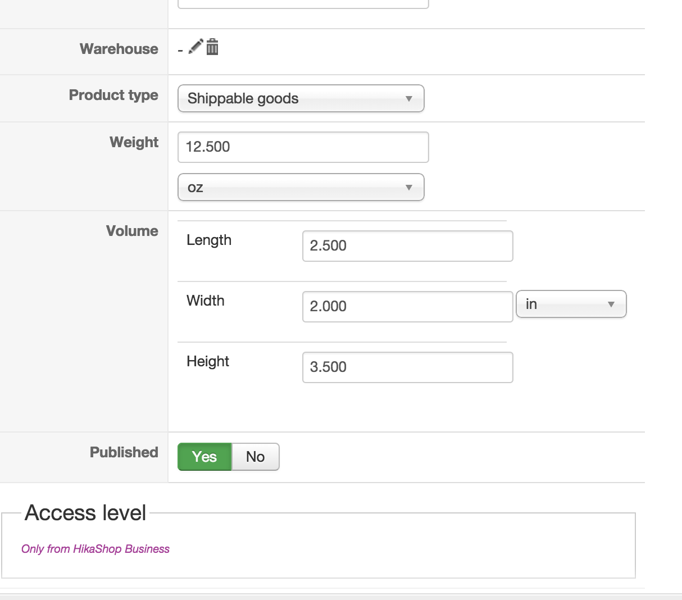Click the partially visible field at top
The width and height of the screenshot is (682, 600).
coord(303,4)
